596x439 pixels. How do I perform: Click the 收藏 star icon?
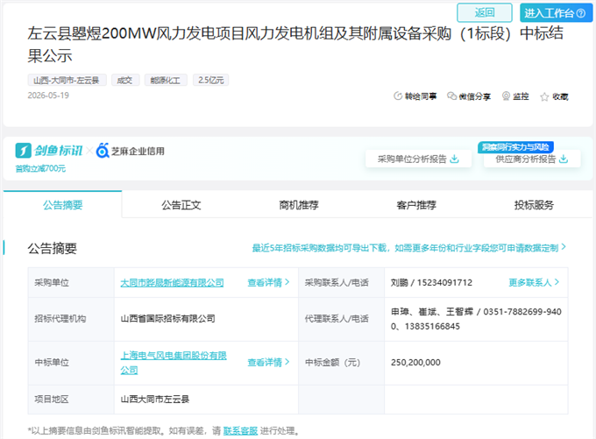click(x=544, y=97)
